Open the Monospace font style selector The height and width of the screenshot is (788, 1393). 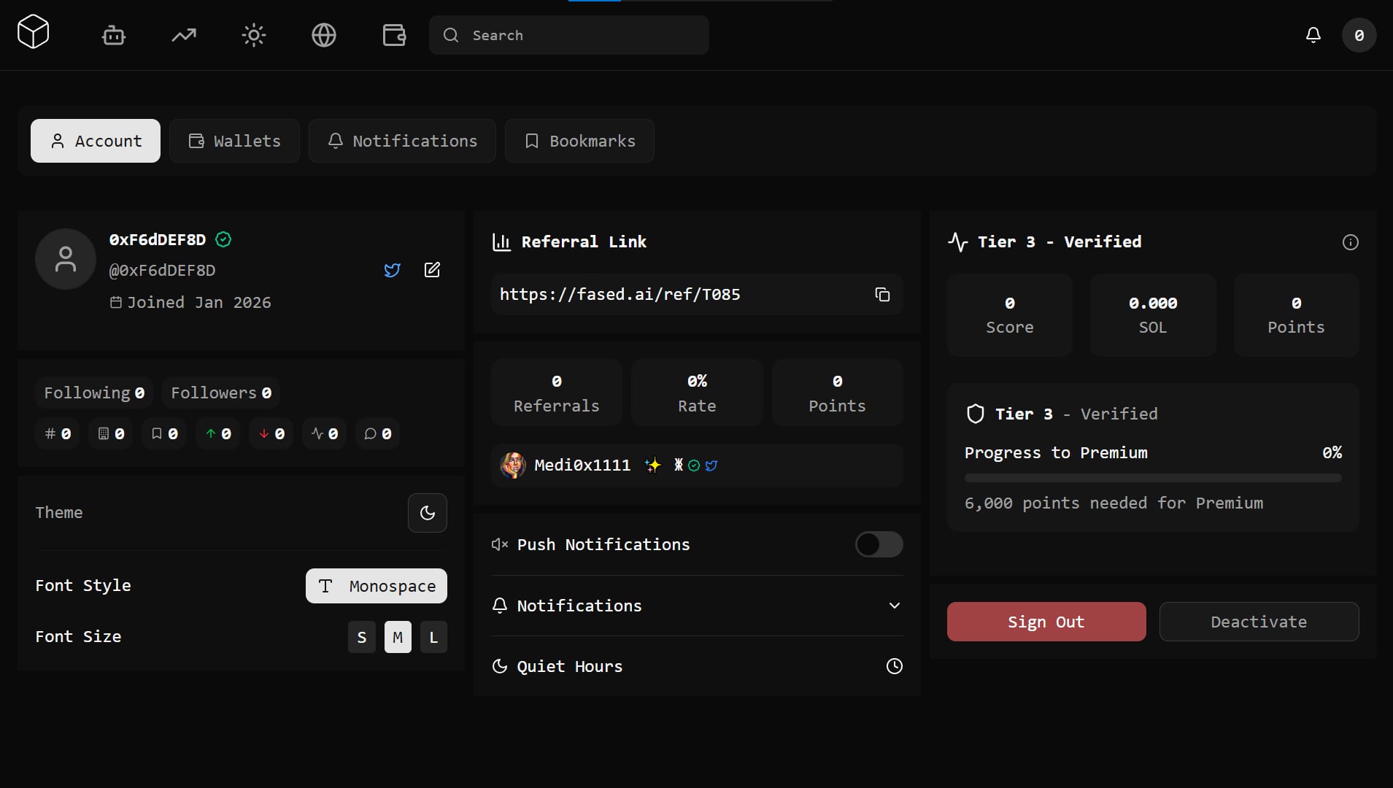[x=377, y=586]
